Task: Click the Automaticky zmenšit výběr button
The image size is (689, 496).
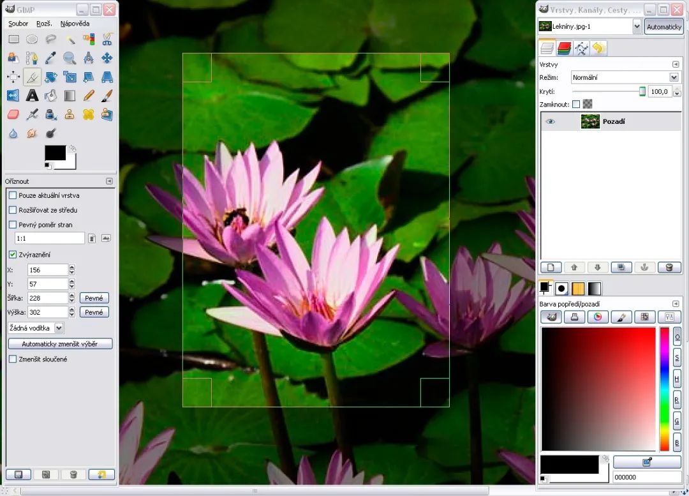Action: coord(61,343)
